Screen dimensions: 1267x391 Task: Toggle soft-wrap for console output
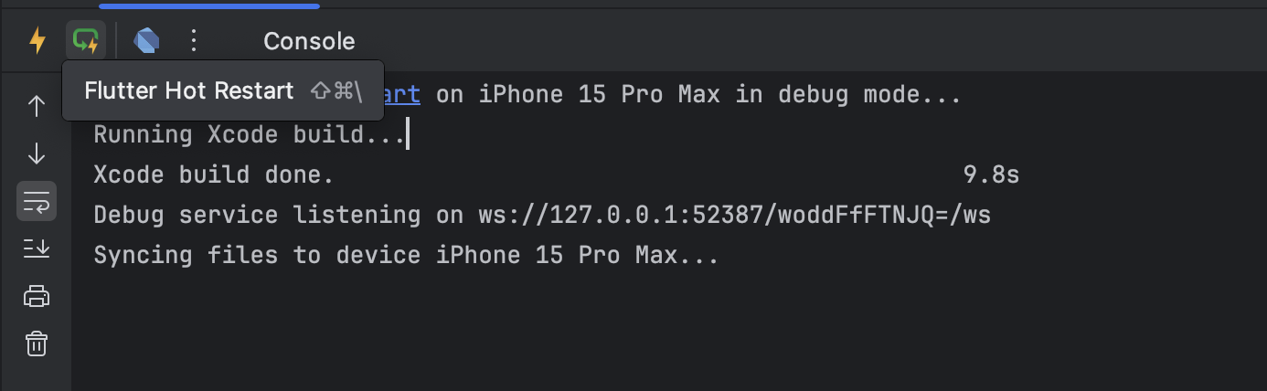tap(37, 200)
